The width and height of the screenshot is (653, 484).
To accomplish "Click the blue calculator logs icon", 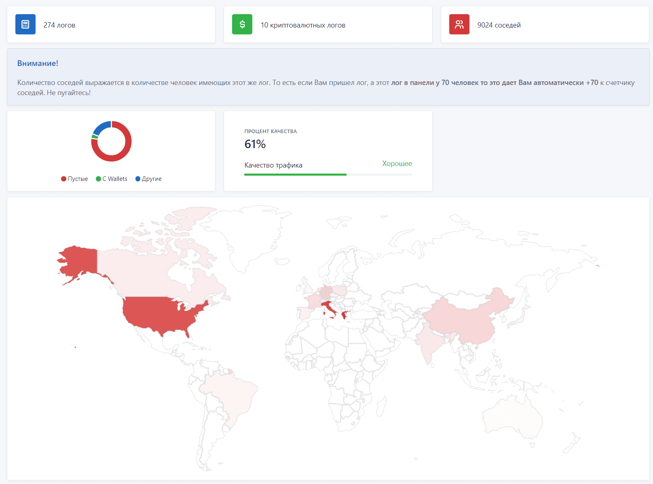I will [x=25, y=24].
